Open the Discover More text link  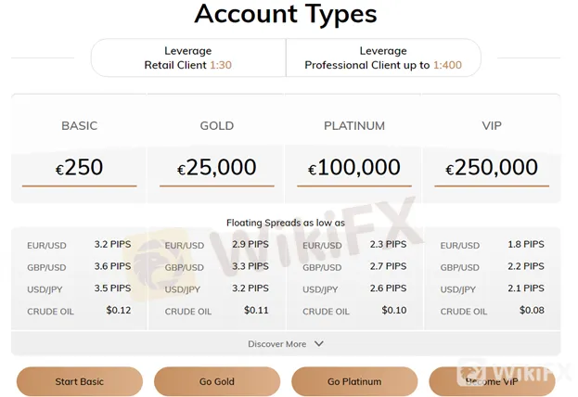click(x=276, y=344)
